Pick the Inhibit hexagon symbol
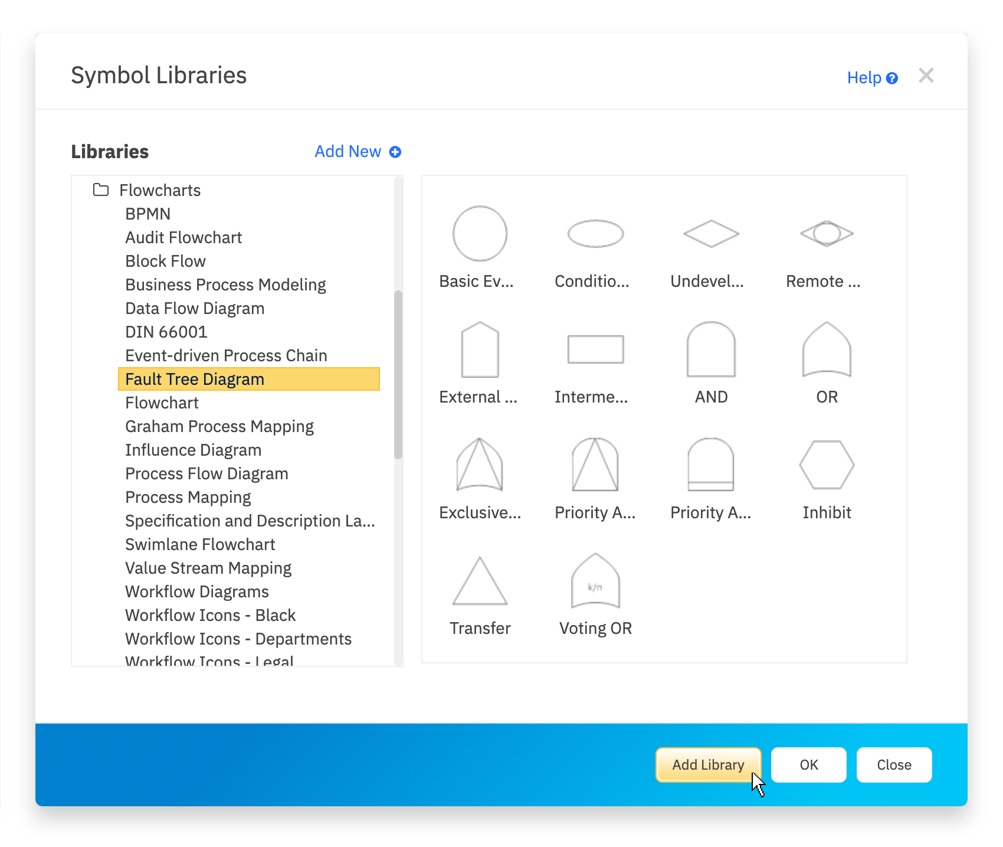Viewport: 1003px width, 847px height. pos(827,465)
